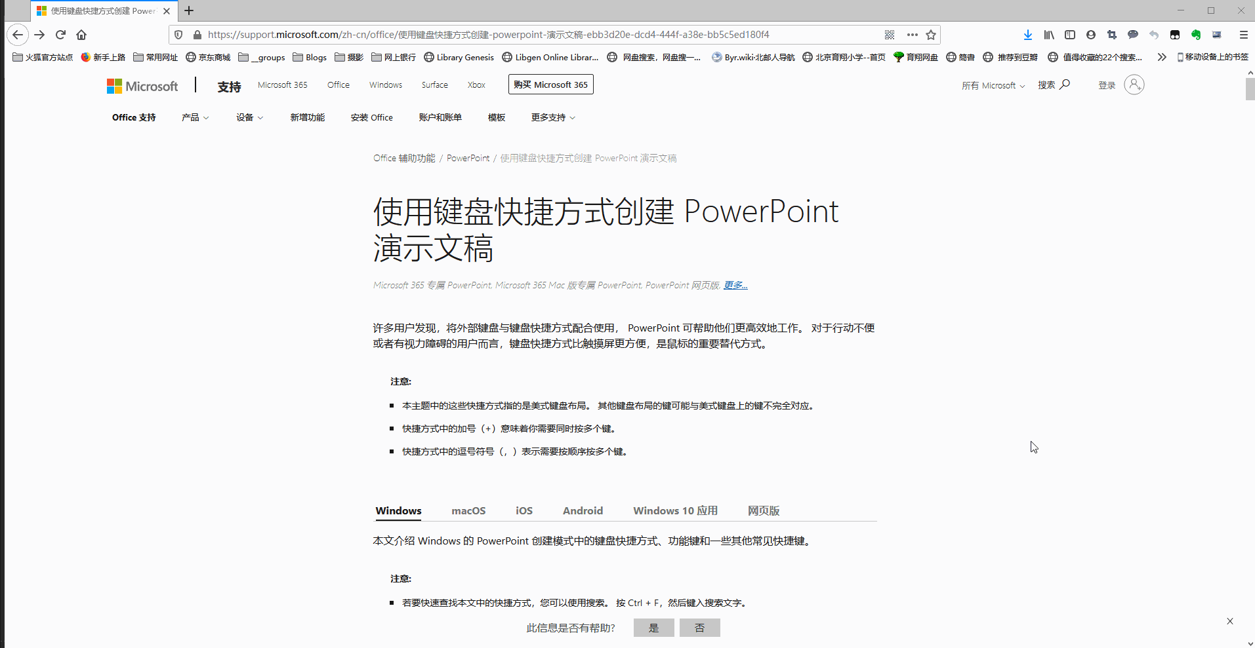Go back to the previous page

(x=18, y=35)
